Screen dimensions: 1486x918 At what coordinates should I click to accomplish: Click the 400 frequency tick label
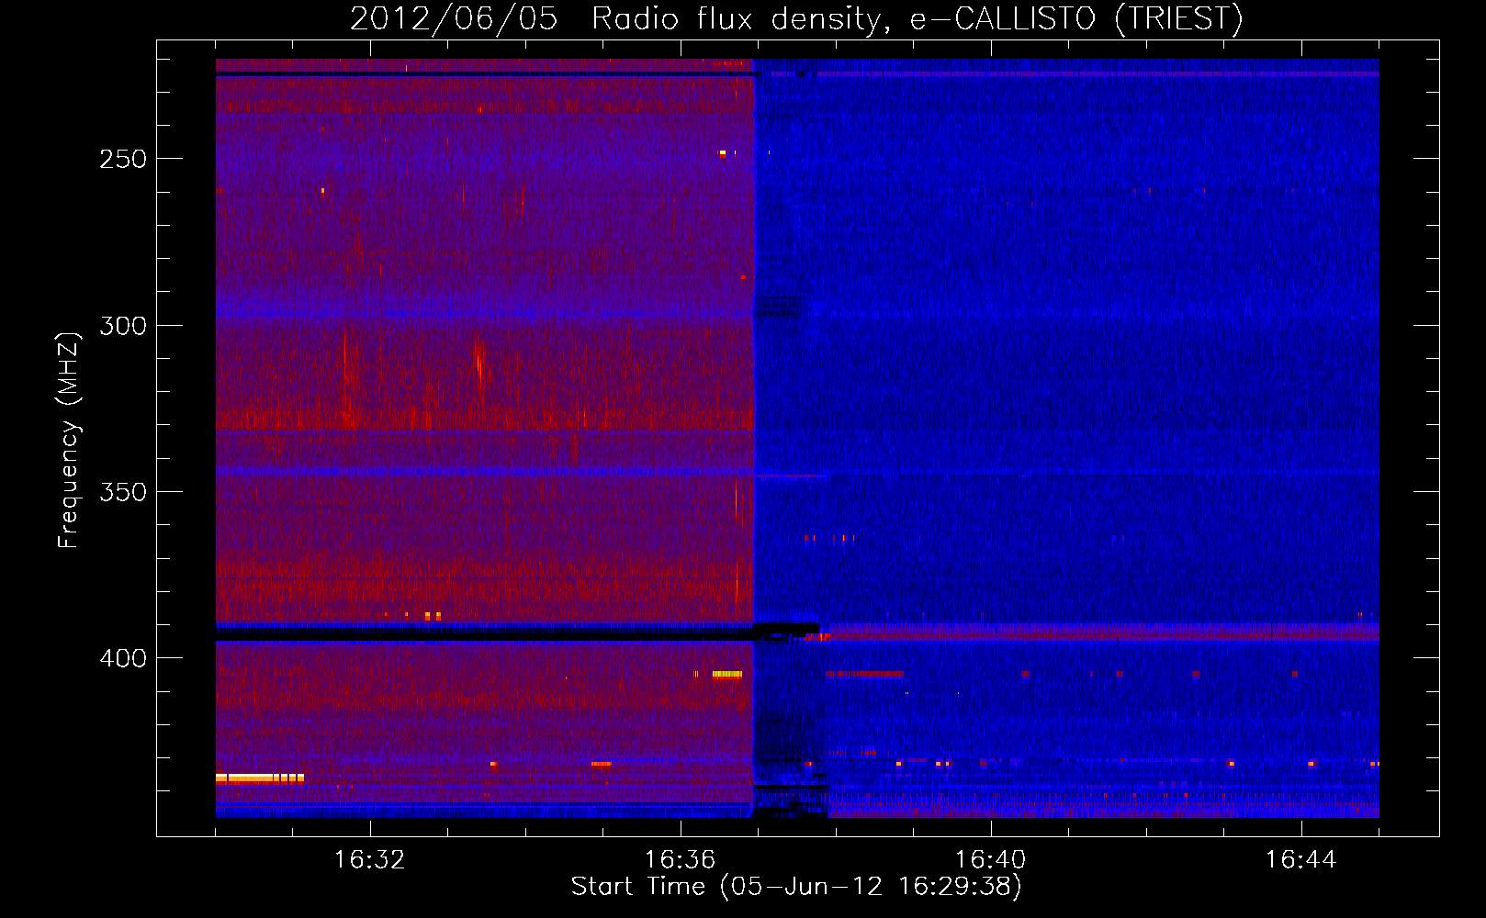(123, 658)
